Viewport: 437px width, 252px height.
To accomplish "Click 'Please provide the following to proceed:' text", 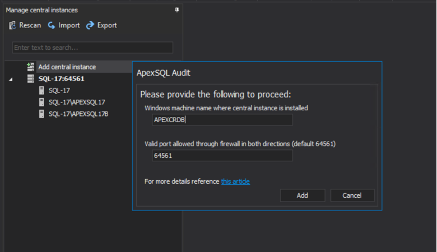I will [x=216, y=95].
